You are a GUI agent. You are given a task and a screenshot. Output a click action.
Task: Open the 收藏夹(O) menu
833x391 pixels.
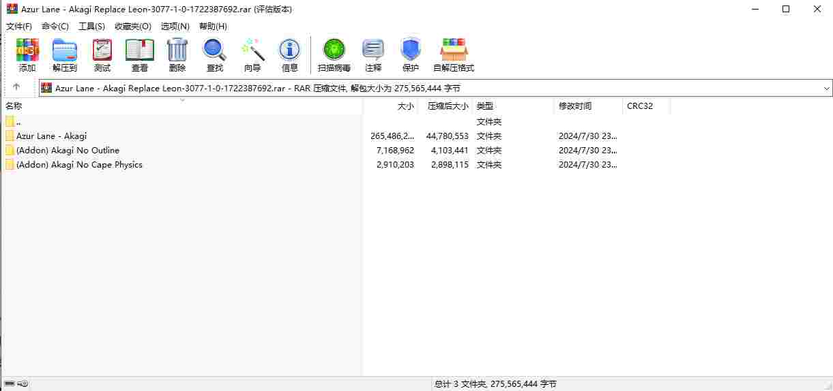click(133, 26)
